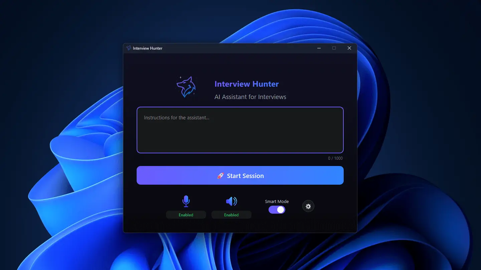The image size is (481, 270).
Task: Click the speaker audio icon
Action: (231, 201)
